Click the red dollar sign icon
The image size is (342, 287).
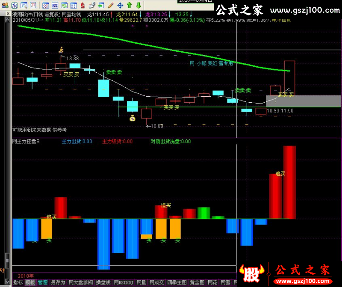pyautogui.click(x=83, y=5)
